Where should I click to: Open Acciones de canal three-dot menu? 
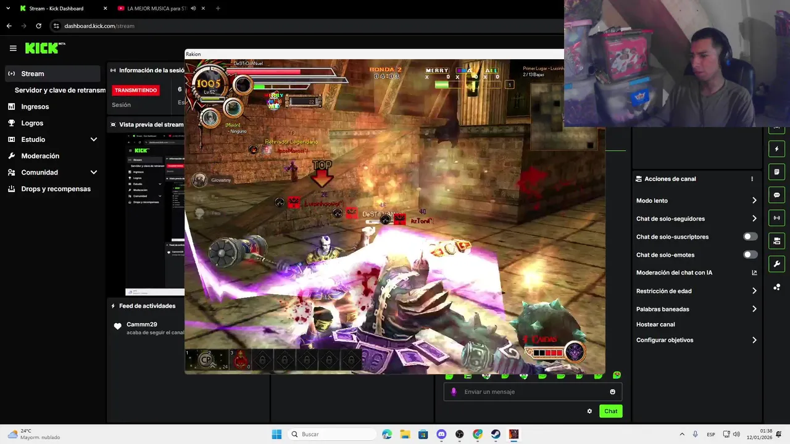tap(752, 179)
